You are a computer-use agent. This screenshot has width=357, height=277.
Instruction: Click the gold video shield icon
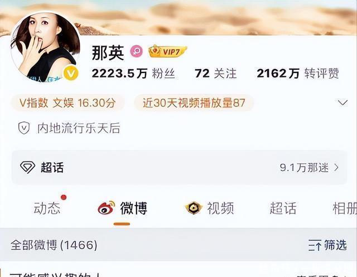click(194, 208)
